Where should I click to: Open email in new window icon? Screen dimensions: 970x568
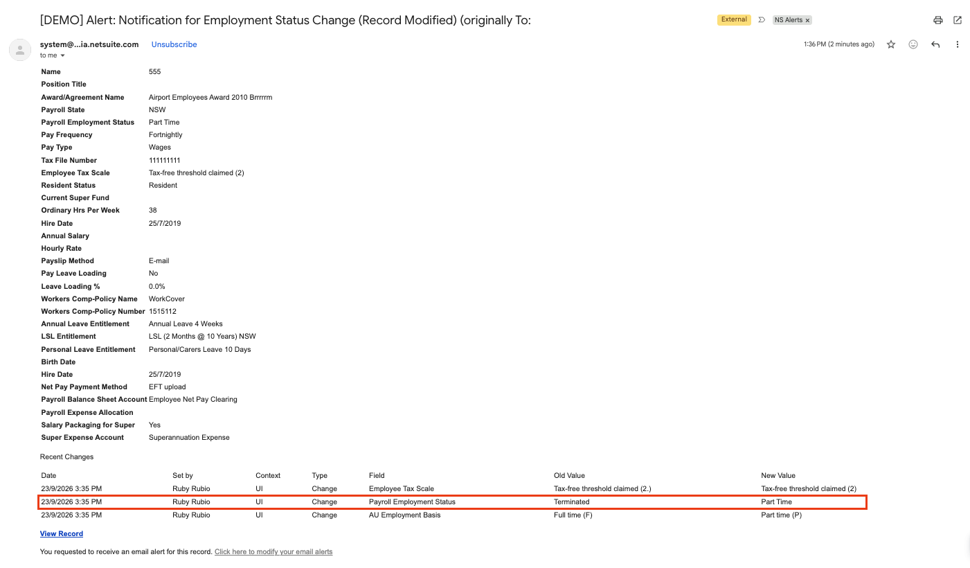point(958,20)
